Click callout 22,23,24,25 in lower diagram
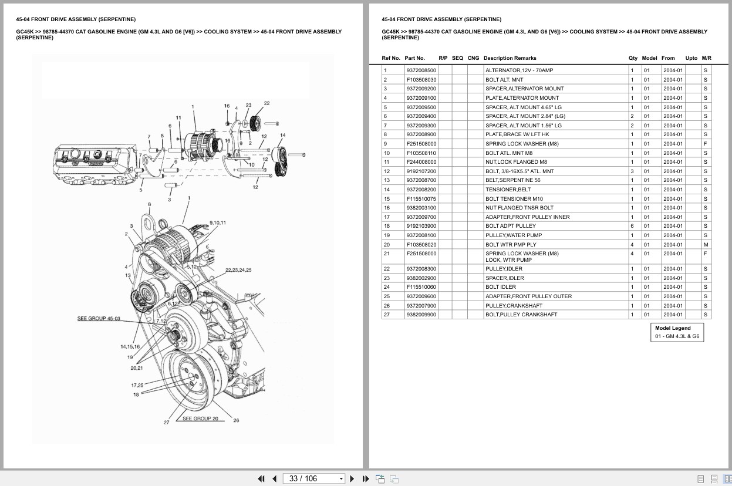732x486 pixels. point(238,270)
